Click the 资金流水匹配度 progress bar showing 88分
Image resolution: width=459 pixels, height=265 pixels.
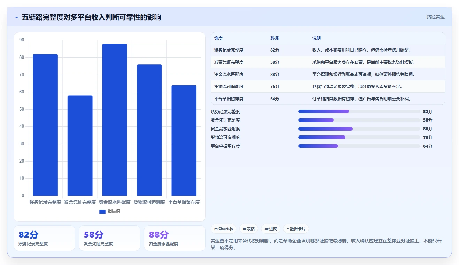pyautogui.click(x=359, y=129)
